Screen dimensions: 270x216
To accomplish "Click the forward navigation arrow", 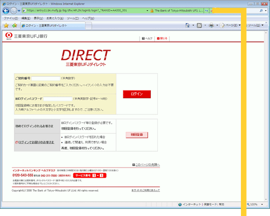I will 14,11.
